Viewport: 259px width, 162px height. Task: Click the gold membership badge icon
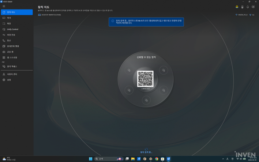237,7
